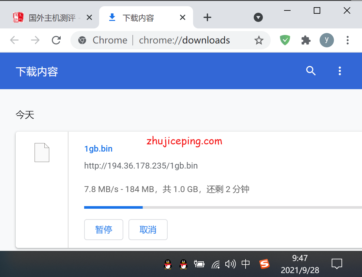Open the downloads page three-dot menu

(x=340, y=71)
